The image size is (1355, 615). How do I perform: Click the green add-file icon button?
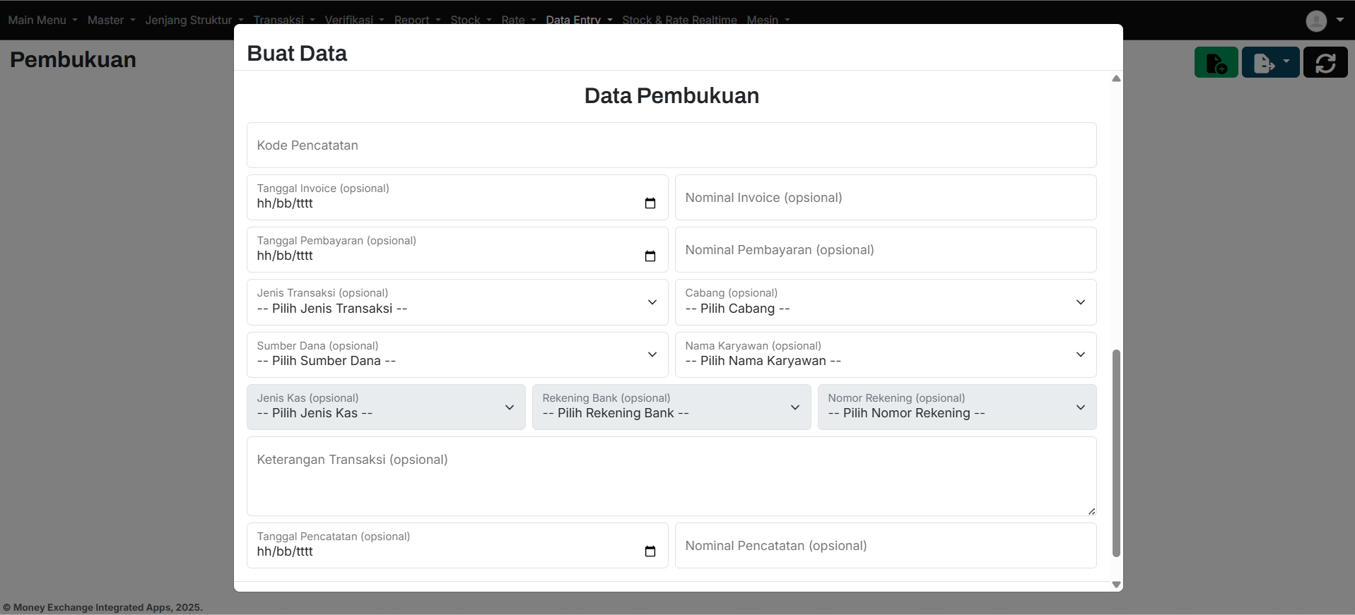coord(1216,63)
